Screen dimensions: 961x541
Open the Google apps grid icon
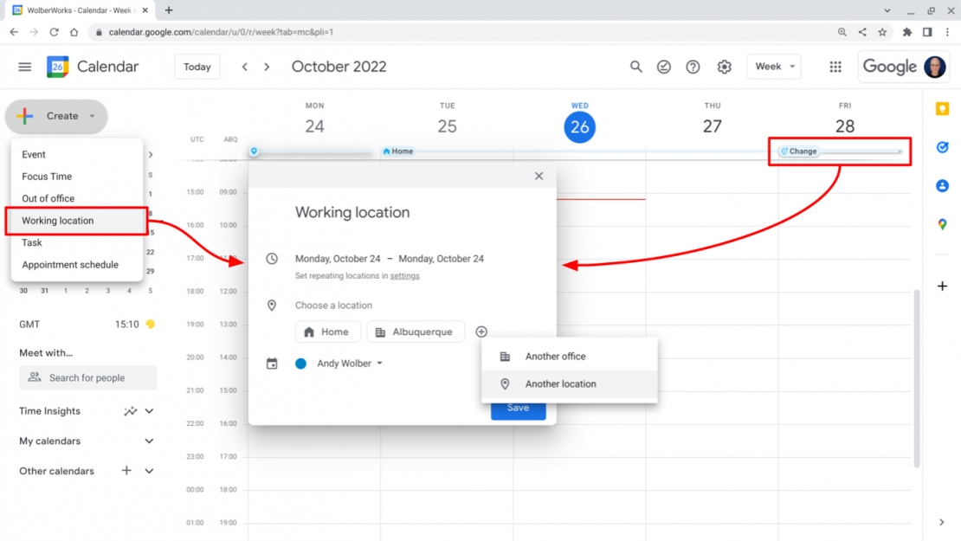click(x=835, y=67)
